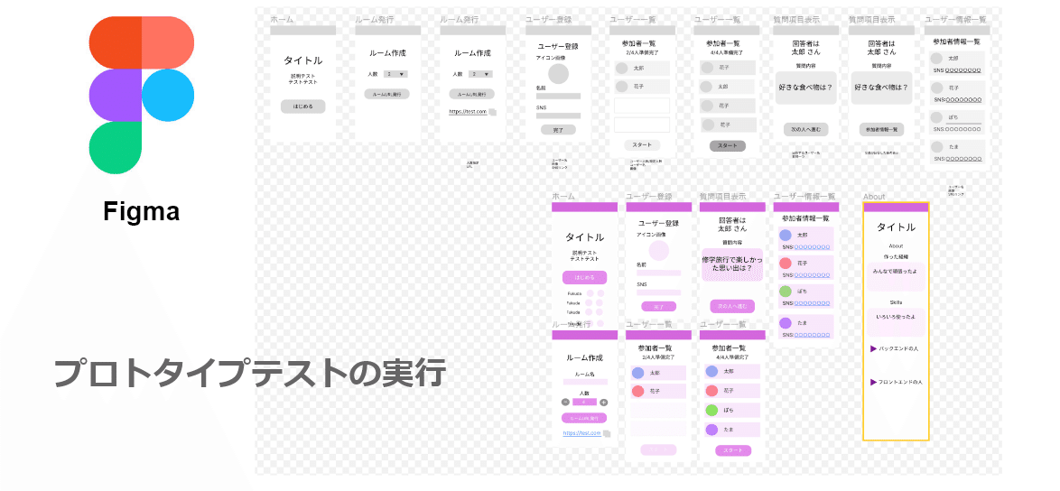Open 人数 dropdown in gray frame showing https://test.com
This screenshot has width=1060, height=491.
click(480, 74)
